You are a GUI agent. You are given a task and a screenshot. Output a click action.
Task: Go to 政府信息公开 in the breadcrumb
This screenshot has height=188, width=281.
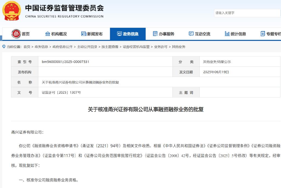[x=62, y=47]
